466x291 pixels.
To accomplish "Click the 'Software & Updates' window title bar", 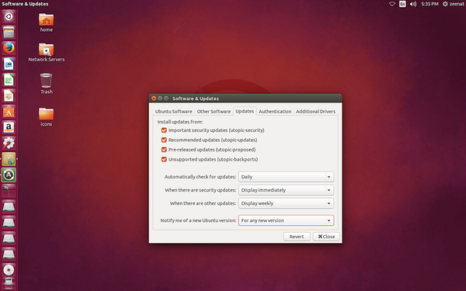I will [245, 99].
